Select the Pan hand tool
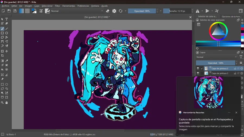 [7, 103]
